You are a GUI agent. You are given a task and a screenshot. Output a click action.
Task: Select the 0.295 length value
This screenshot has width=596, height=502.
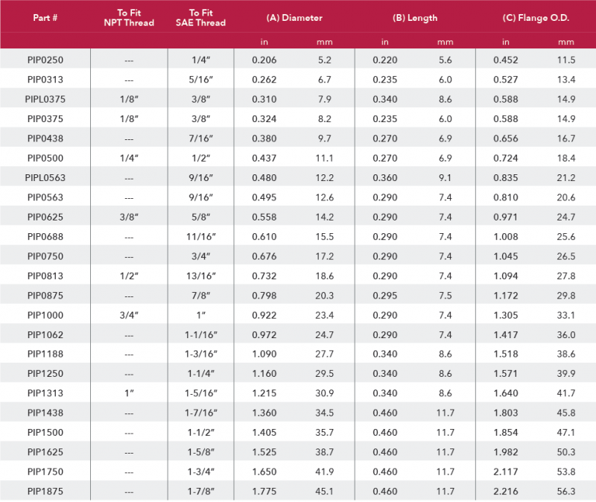385,295
